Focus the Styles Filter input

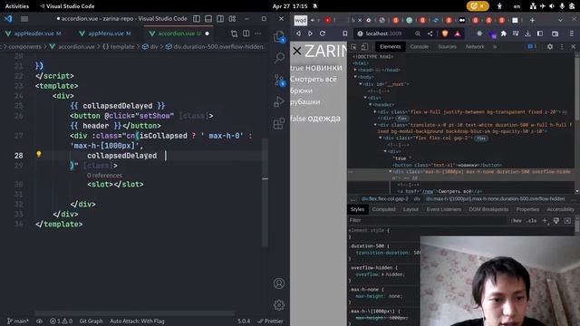pyautogui.click(x=427, y=220)
